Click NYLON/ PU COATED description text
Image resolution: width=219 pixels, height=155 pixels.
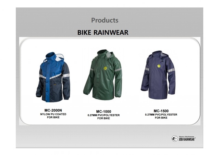tap(53, 114)
